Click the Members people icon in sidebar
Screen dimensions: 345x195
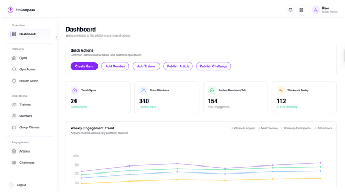click(x=14, y=116)
